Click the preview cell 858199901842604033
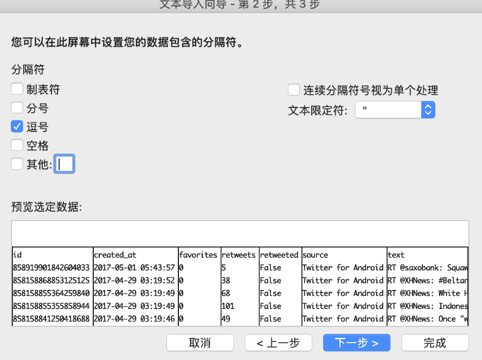482x360 pixels. coord(52,268)
